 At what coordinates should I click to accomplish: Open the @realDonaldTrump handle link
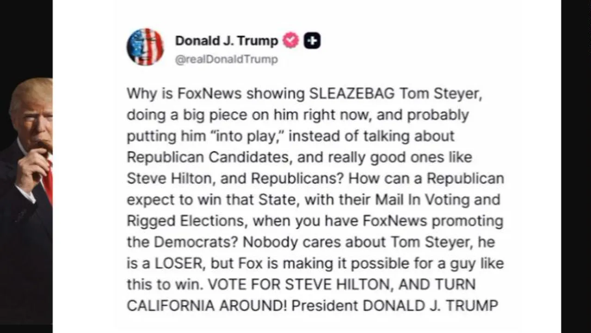pos(226,59)
